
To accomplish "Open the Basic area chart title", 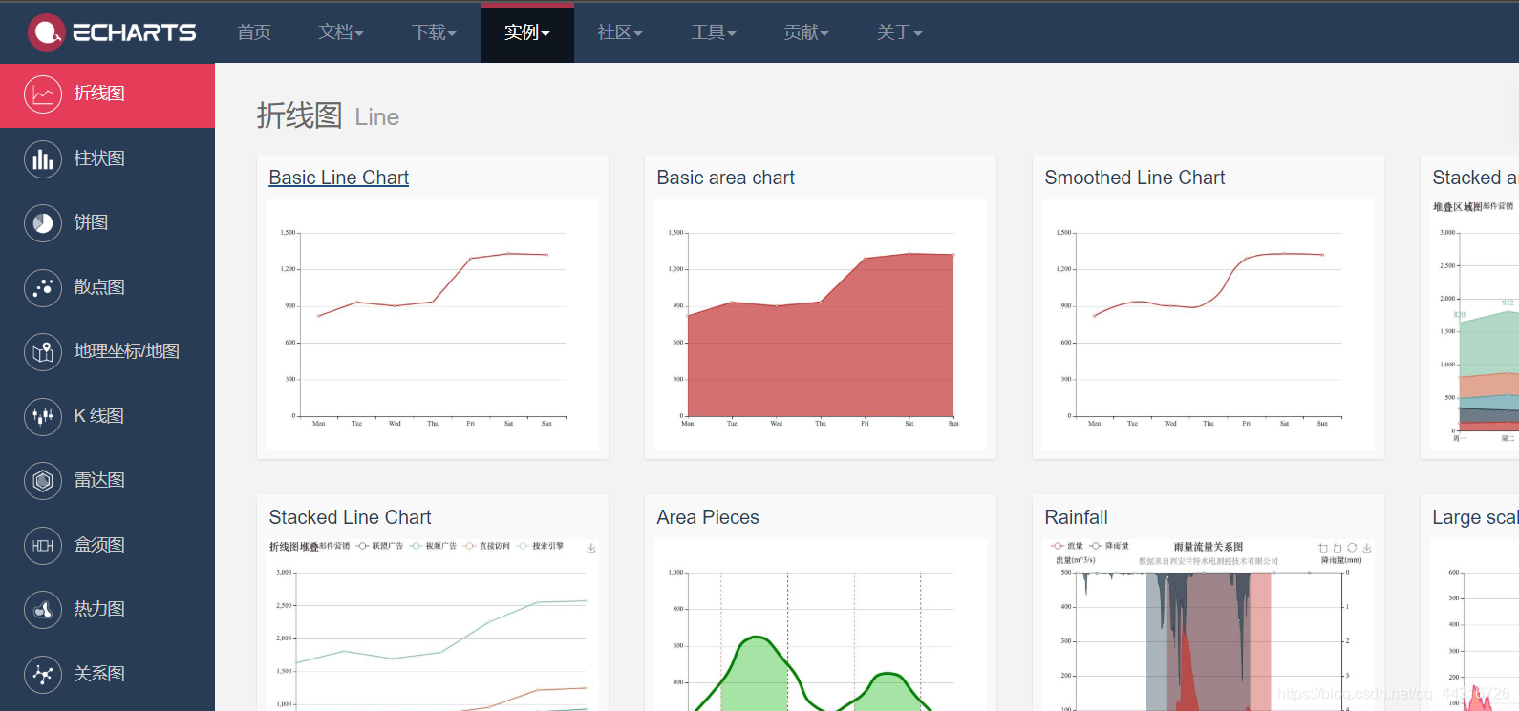I will tap(726, 178).
